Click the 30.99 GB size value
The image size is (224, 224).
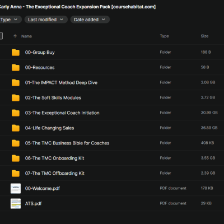coord(209,113)
